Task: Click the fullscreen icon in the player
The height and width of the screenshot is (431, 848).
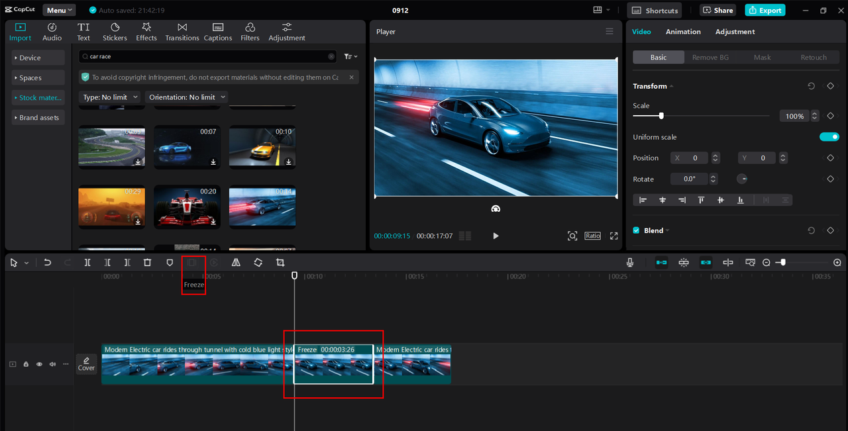Action: [614, 236]
